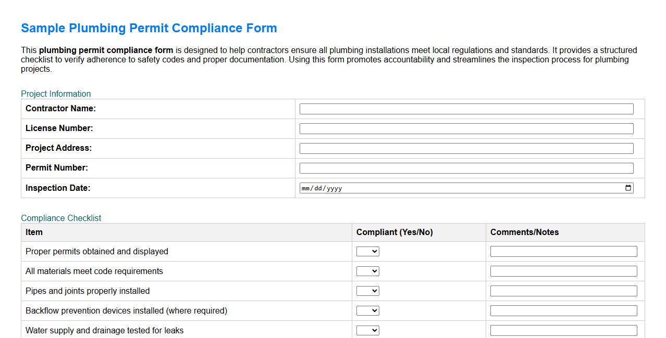Open the calendar picker for Inspection Date
The width and height of the screenshot is (666, 338).
pos(628,188)
